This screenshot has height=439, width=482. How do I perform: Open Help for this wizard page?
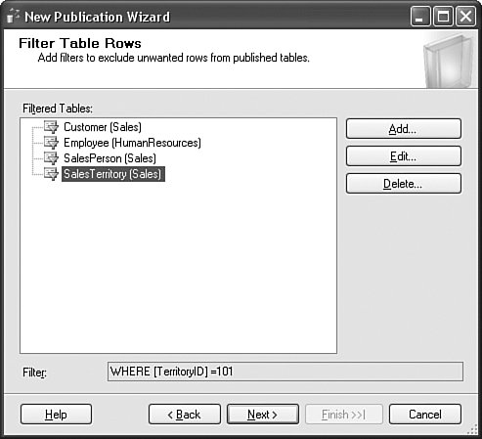click(56, 415)
